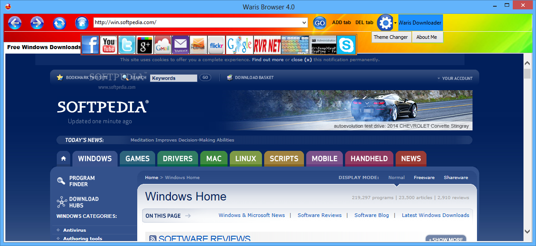Click the Bookmark This Site star icon
This screenshot has width=536, height=246.
click(x=60, y=77)
